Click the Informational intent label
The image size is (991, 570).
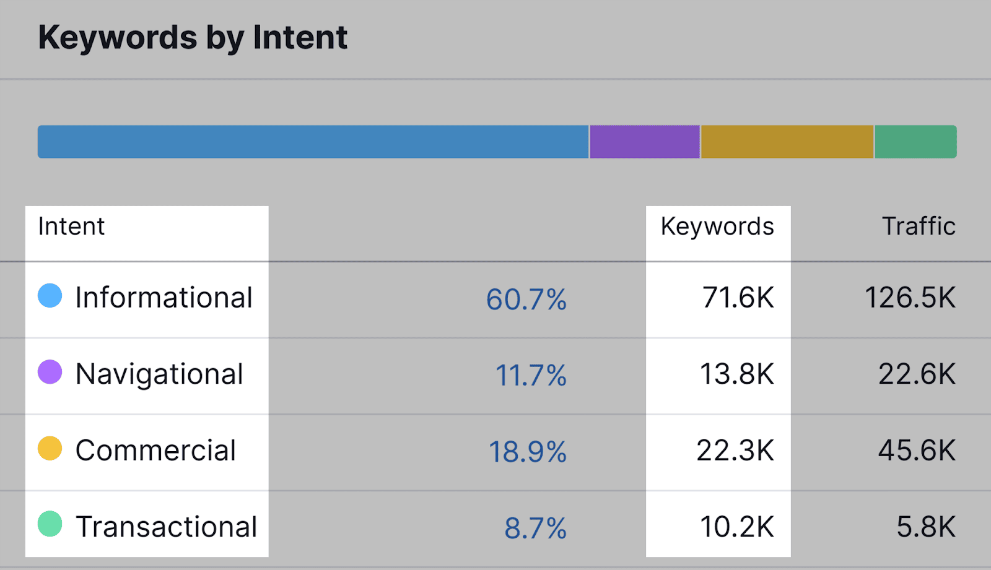[164, 298]
